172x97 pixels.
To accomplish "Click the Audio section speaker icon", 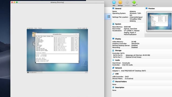I will coord(113,60).
